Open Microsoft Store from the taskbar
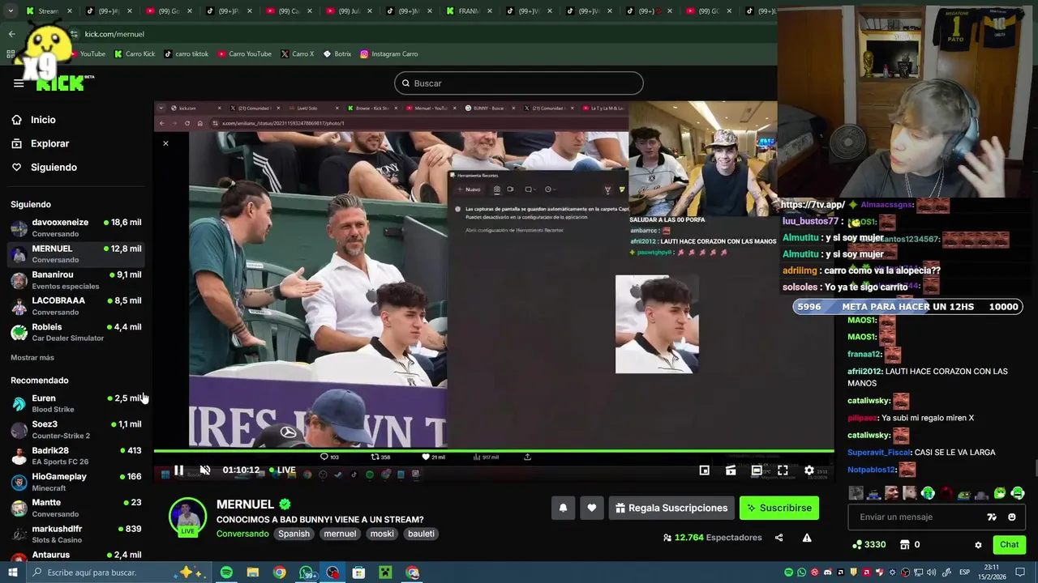This screenshot has width=1038, height=583. 359,572
